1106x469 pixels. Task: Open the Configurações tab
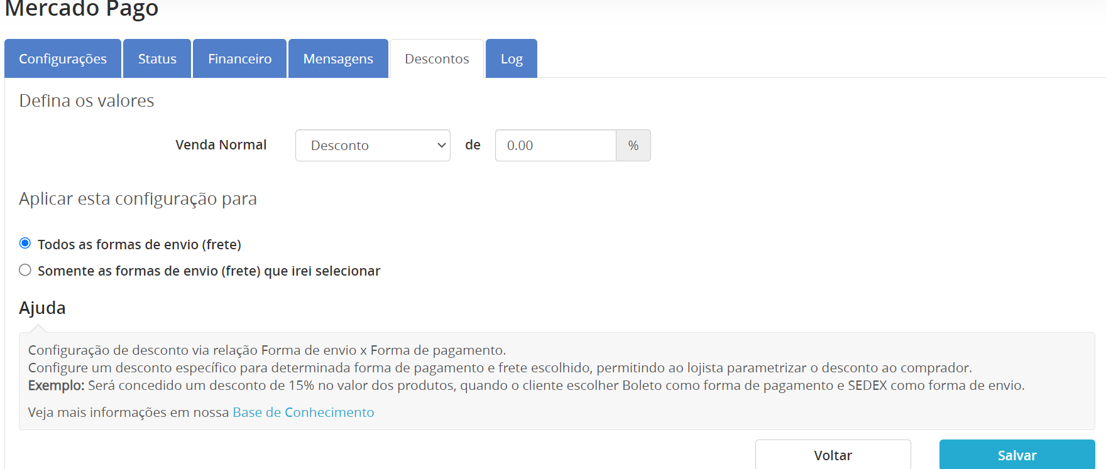click(x=63, y=58)
